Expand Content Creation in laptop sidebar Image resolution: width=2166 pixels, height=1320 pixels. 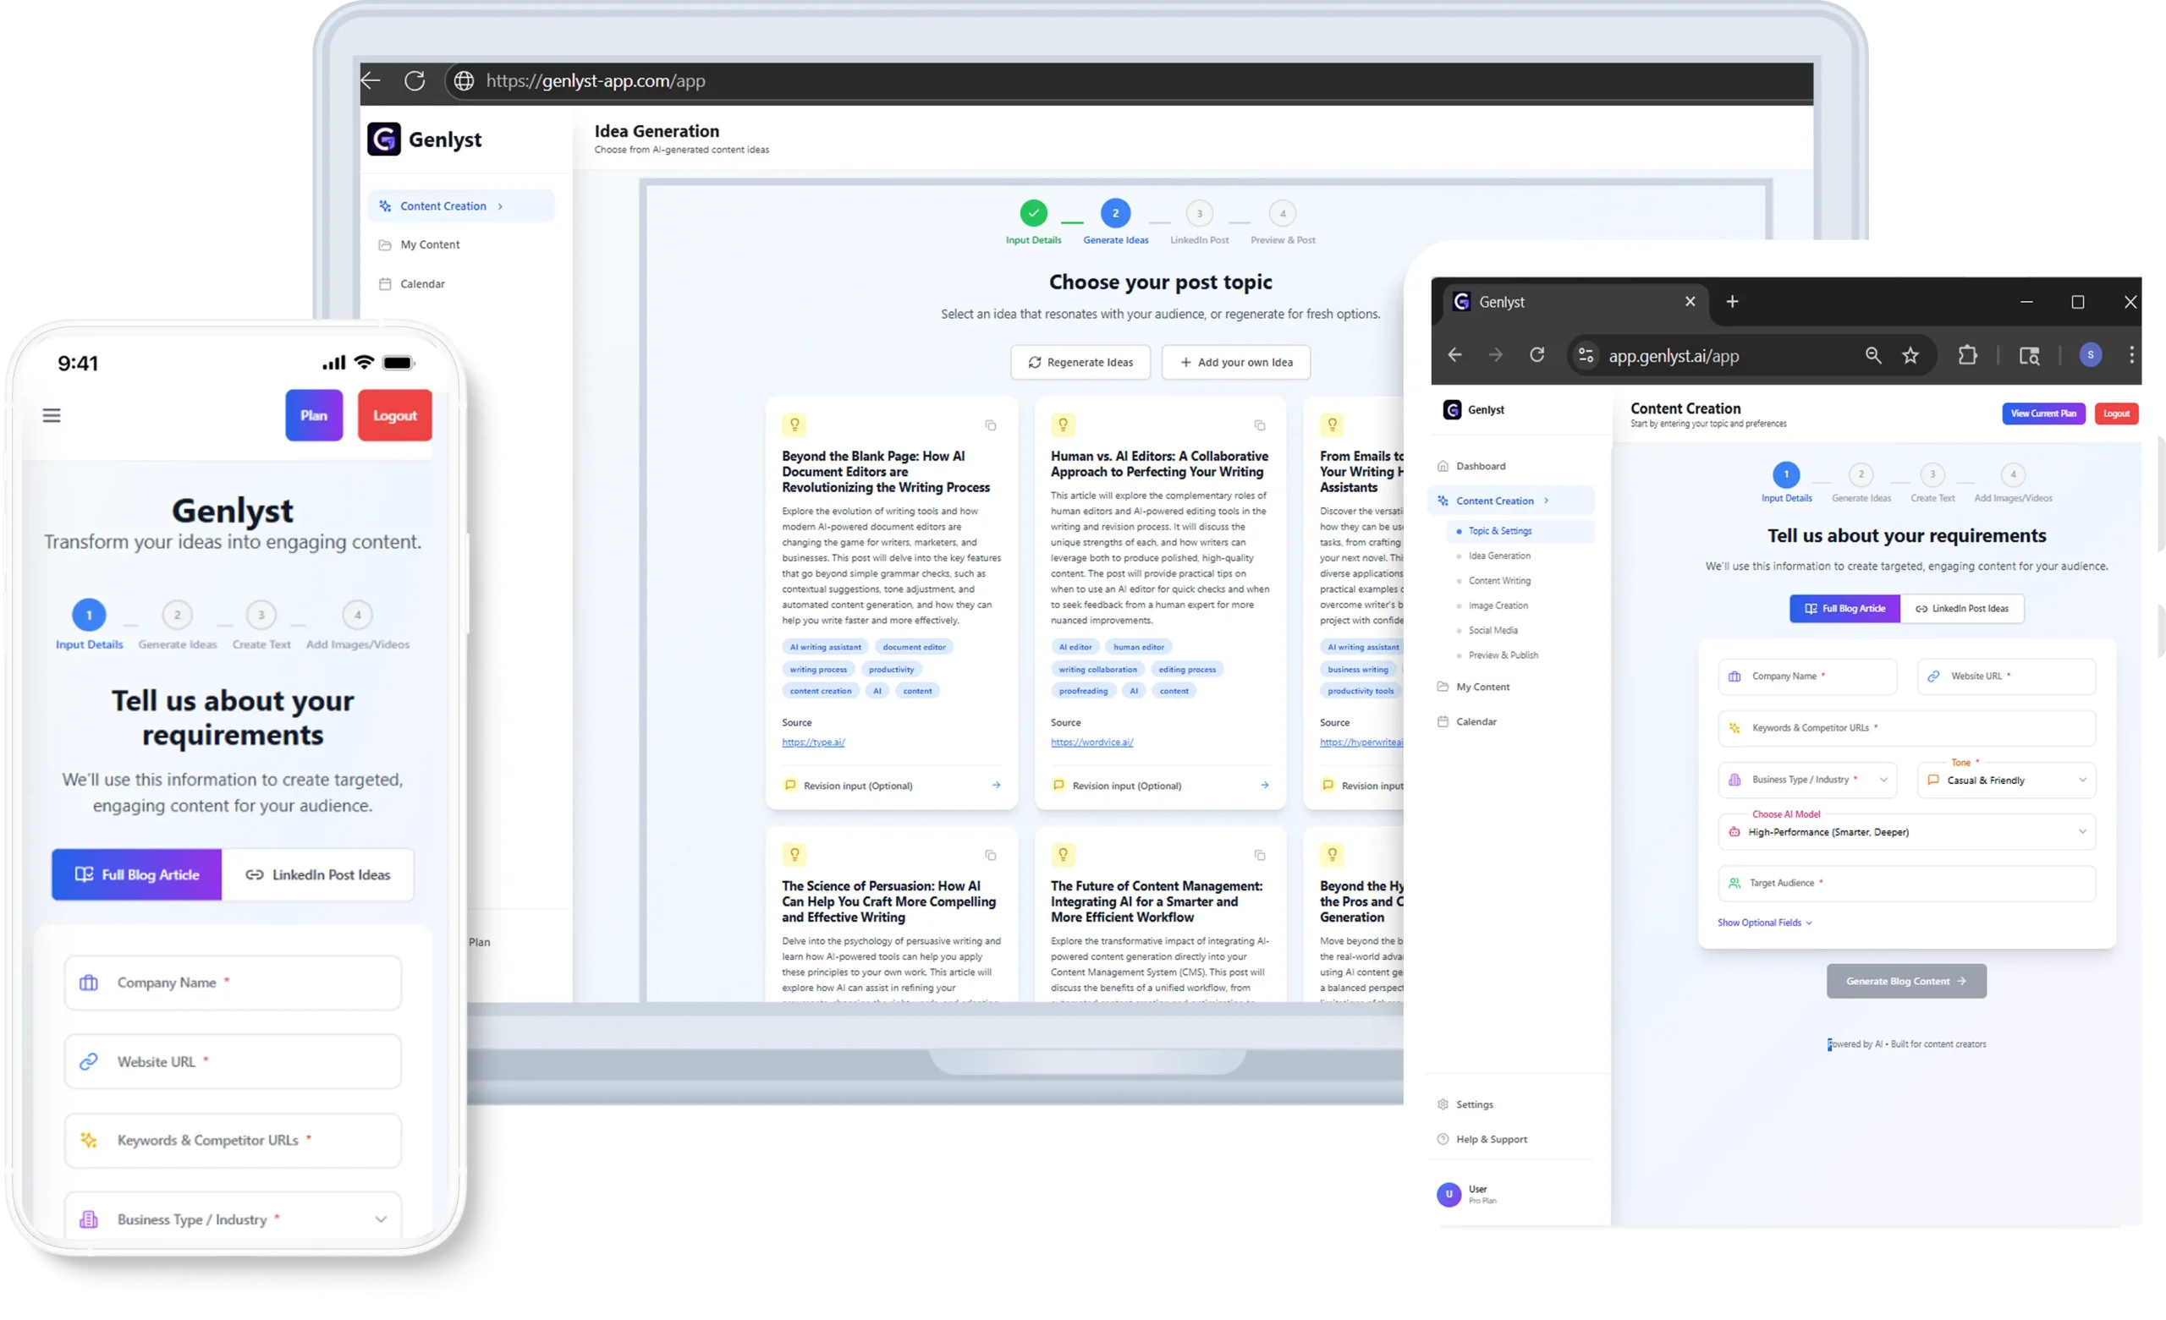coord(461,205)
